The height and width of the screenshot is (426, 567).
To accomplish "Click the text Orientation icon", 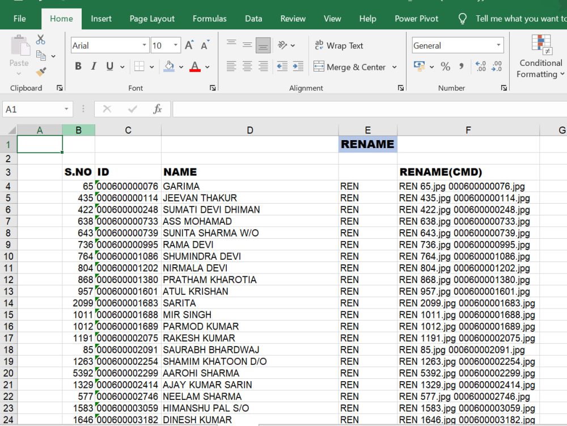I will pyautogui.click(x=282, y=45).
